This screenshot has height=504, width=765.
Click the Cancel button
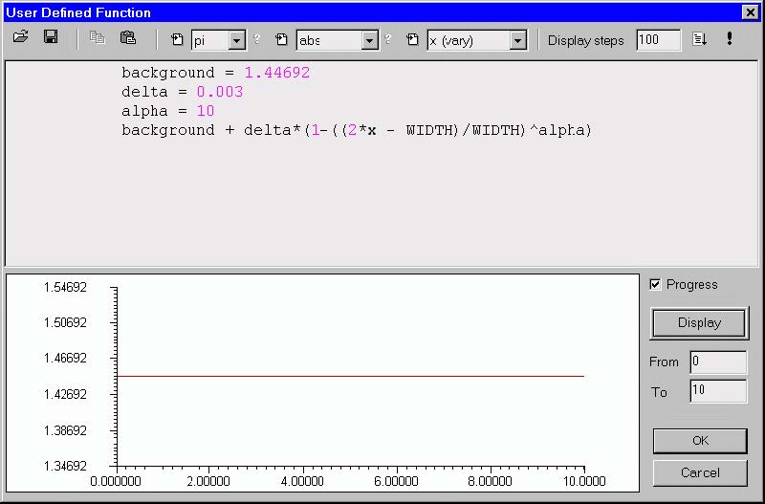(700, 472)
